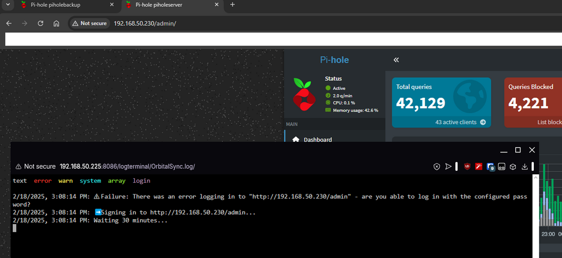Open a new browser tab
Viewport: 562px width, 258px height.
tap(232, 4)
